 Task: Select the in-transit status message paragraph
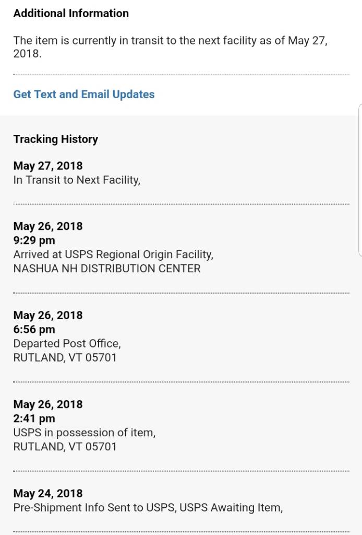(x=170, y=47)
